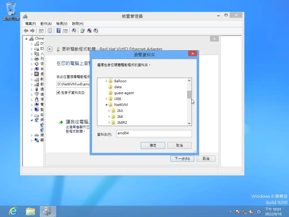Click Scan for hardware changes toolbar icon

tap(74, 31)
